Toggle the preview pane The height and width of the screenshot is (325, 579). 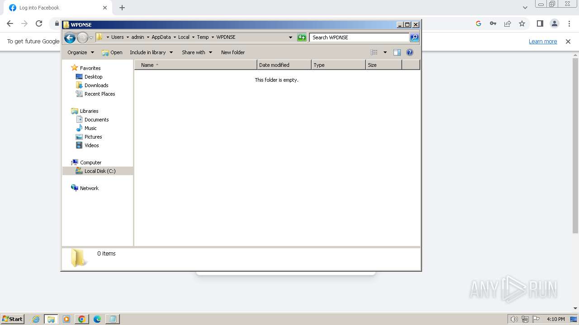[397, 52]
